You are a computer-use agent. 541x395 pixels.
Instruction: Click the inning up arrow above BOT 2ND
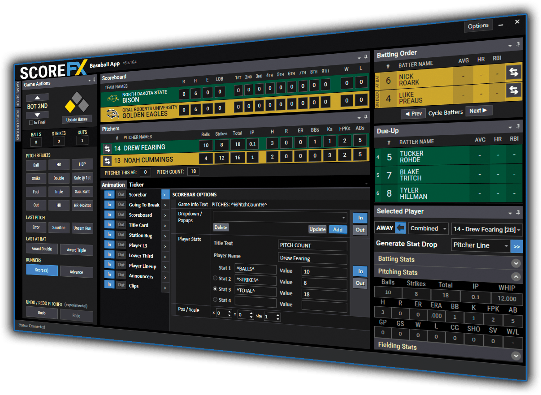point(37,98)
